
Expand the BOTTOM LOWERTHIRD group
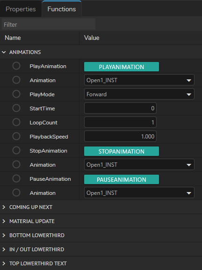(x=4, y=235)
